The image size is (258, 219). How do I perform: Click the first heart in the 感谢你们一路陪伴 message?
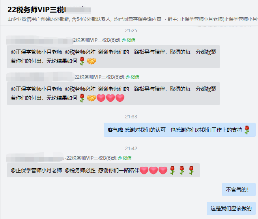(x=144, y=170)
